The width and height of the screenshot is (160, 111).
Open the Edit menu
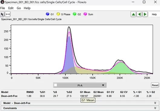11,8
